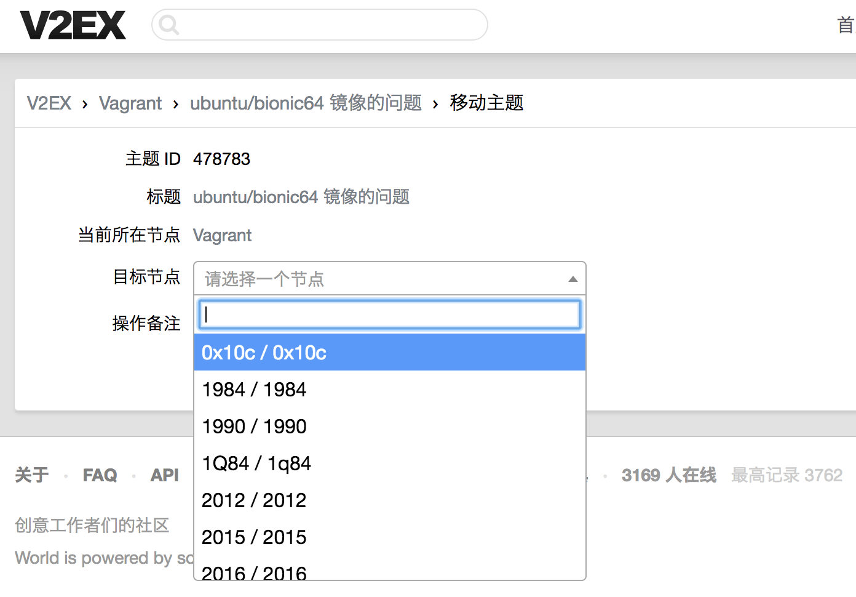The height and width of the screenshot is (597, 856).
Task: Go to Vagrant breadcrumb node
Action: tap(130, 103)
